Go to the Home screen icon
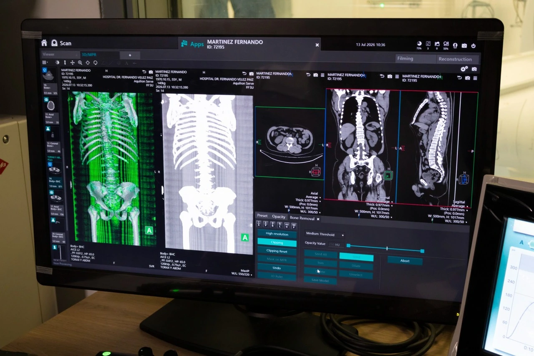This screenshot has width=534, height=356. (44, 43)
